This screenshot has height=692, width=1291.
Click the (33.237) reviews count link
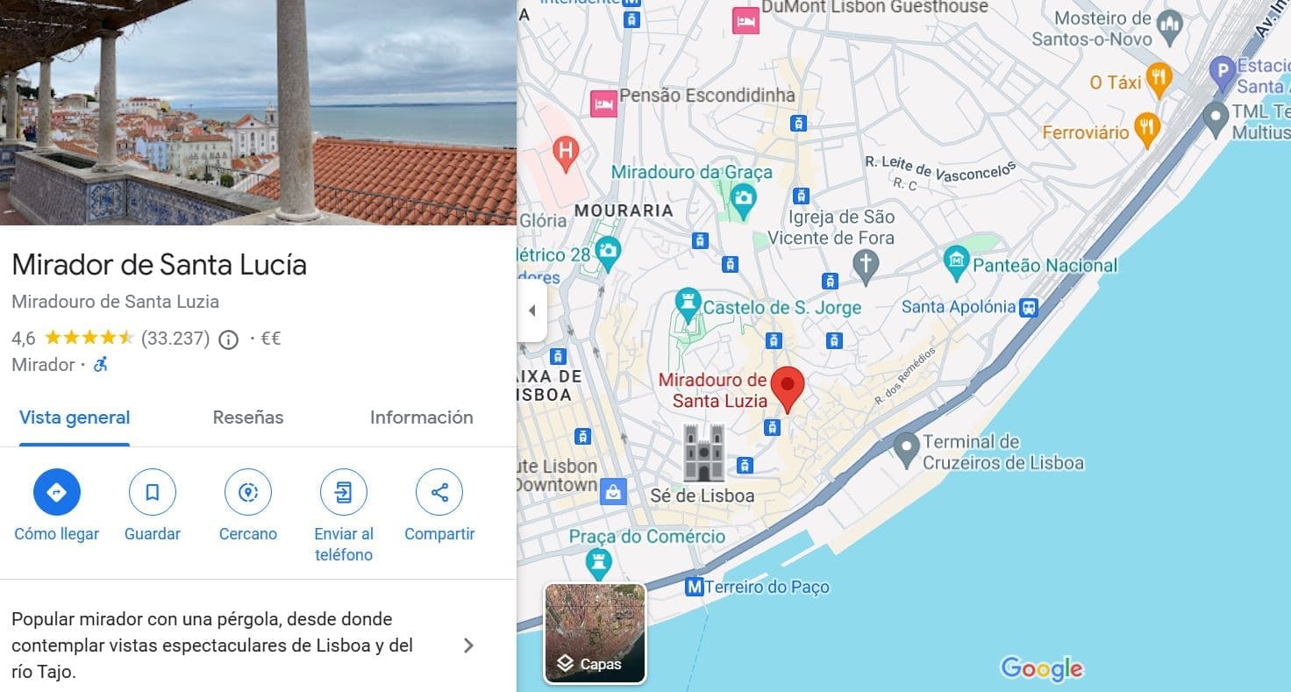pos(175,339)
